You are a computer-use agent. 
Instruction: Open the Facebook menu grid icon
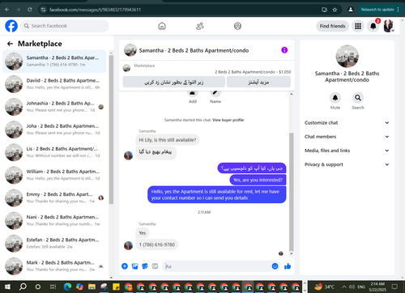pyautogui.click(x=358, y=26)
